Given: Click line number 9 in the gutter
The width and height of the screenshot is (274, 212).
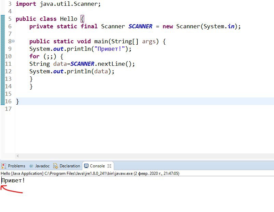Looking at the screenshot, I should click(10, 49).
